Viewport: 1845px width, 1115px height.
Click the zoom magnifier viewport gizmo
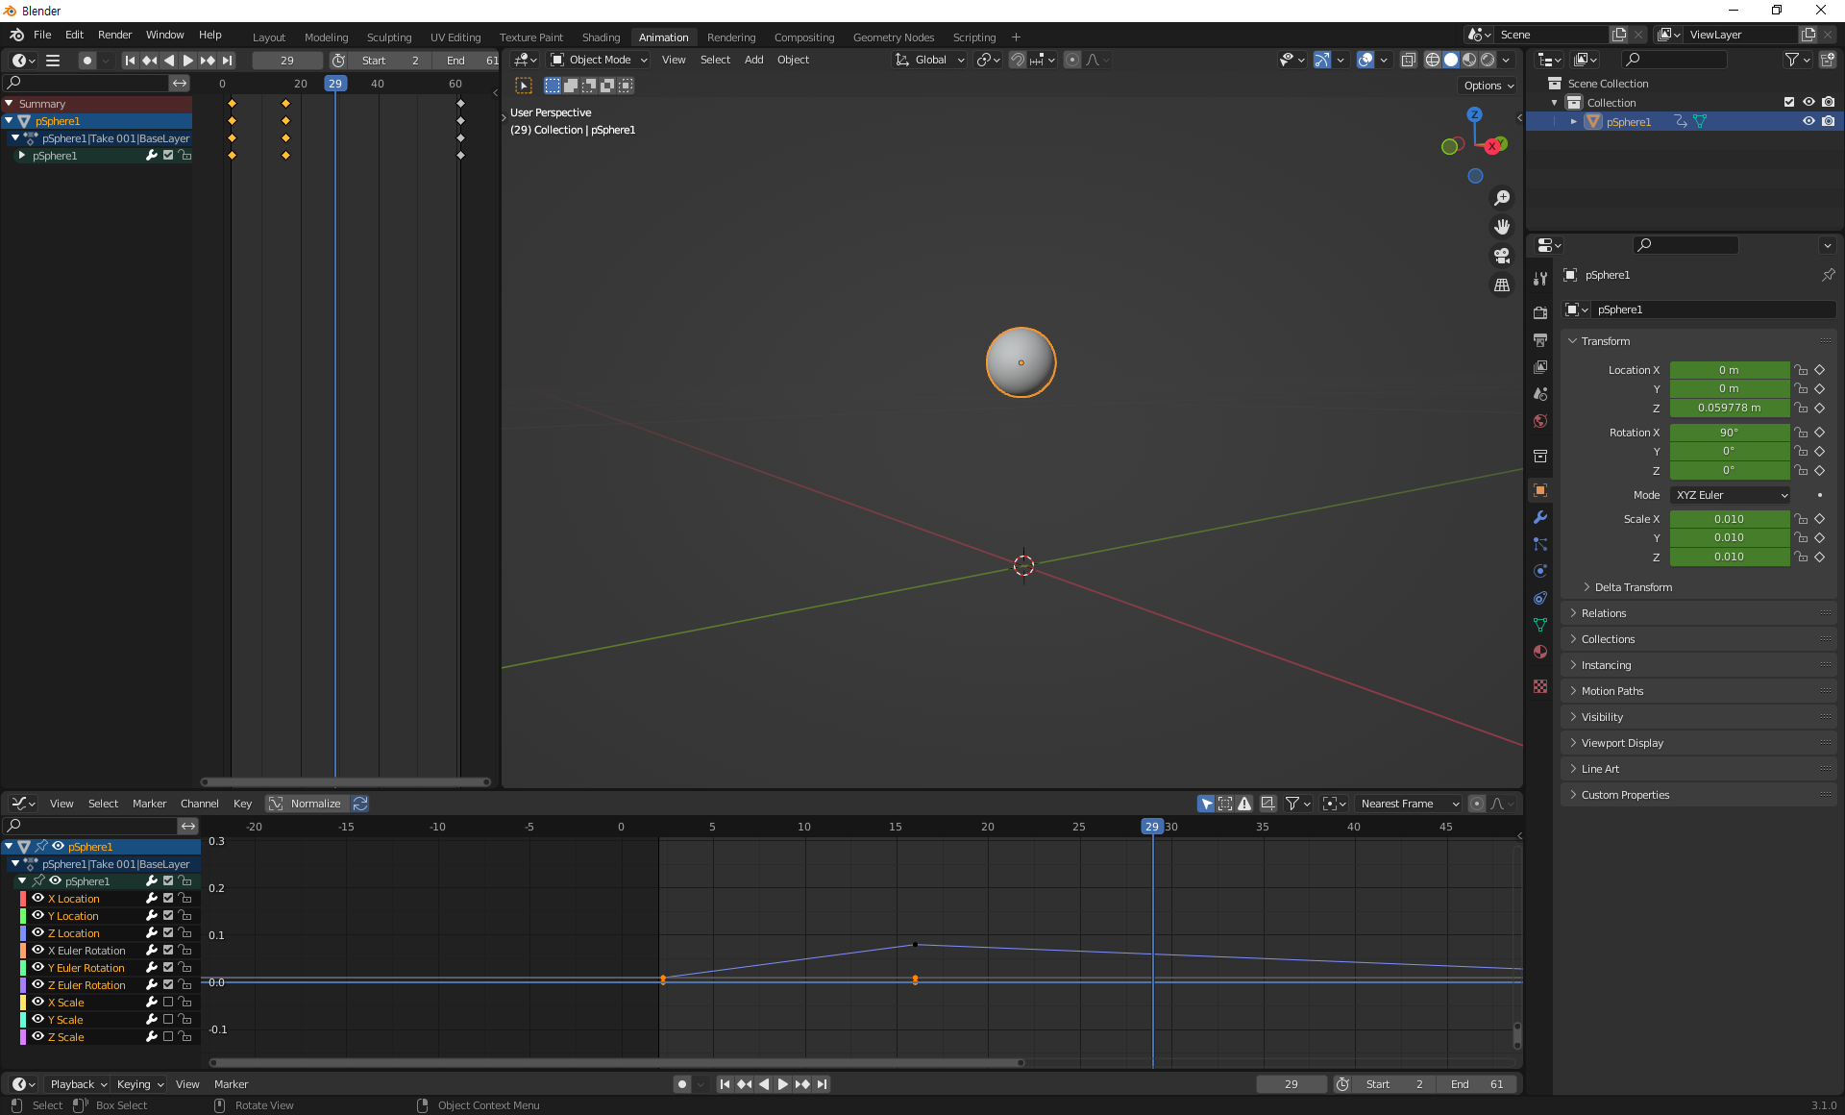[x=1501, y=198]
